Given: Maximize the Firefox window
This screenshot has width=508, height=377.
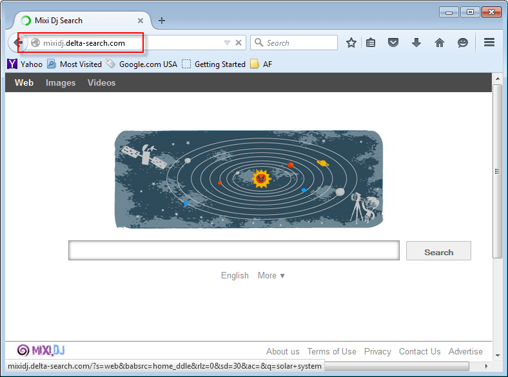Looking at the screenshot, I should pos(470,12).
